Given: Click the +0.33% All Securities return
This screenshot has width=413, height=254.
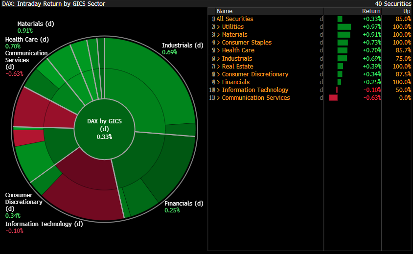Looking at the screenshot, I should click(372, 19).
